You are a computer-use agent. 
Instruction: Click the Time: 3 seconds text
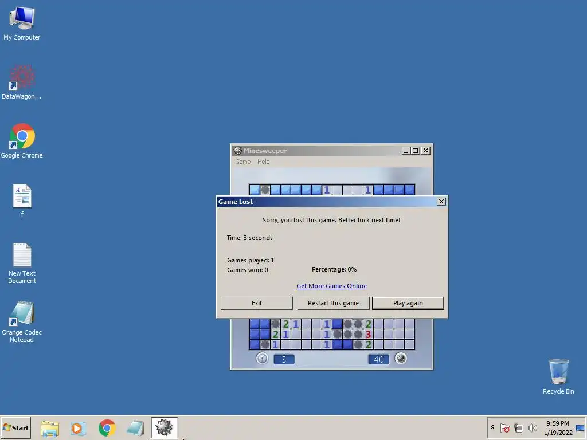click(250, 238)
